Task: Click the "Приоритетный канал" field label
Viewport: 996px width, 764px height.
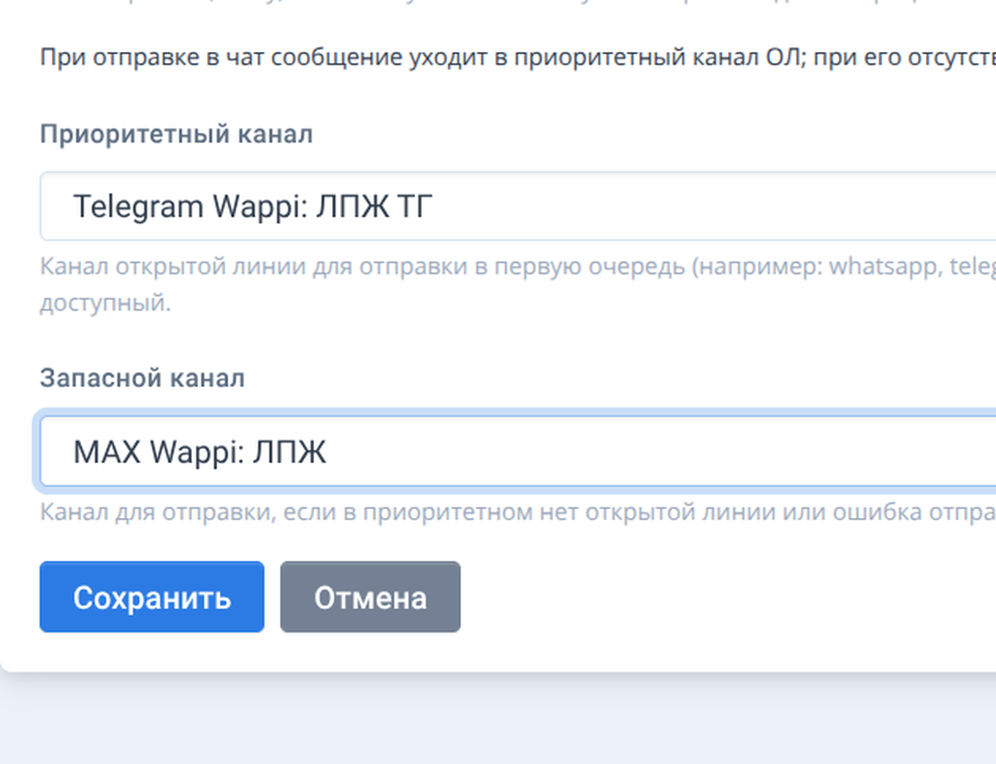Action: pyautogui.click(x=176, y=135)
